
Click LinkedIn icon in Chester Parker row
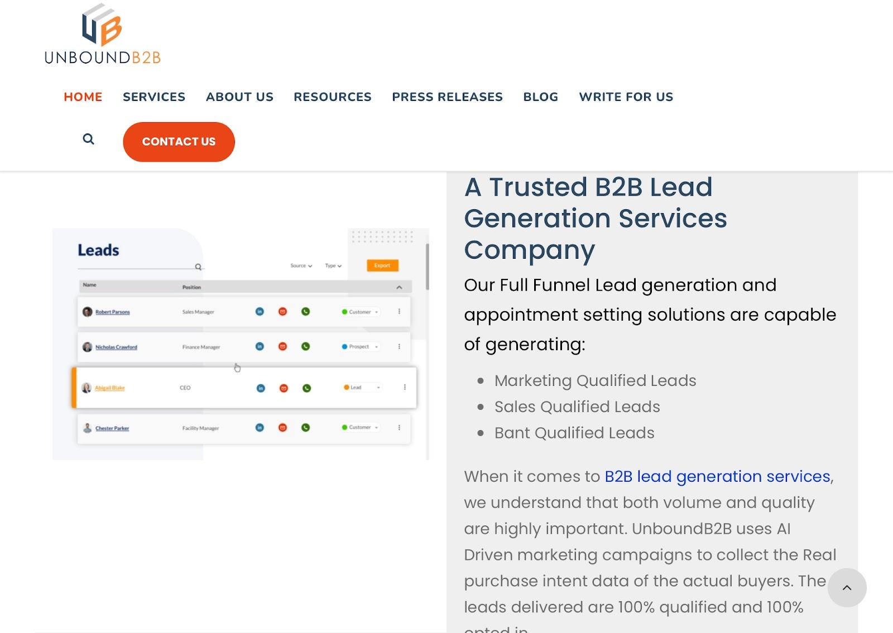[260, 428]
